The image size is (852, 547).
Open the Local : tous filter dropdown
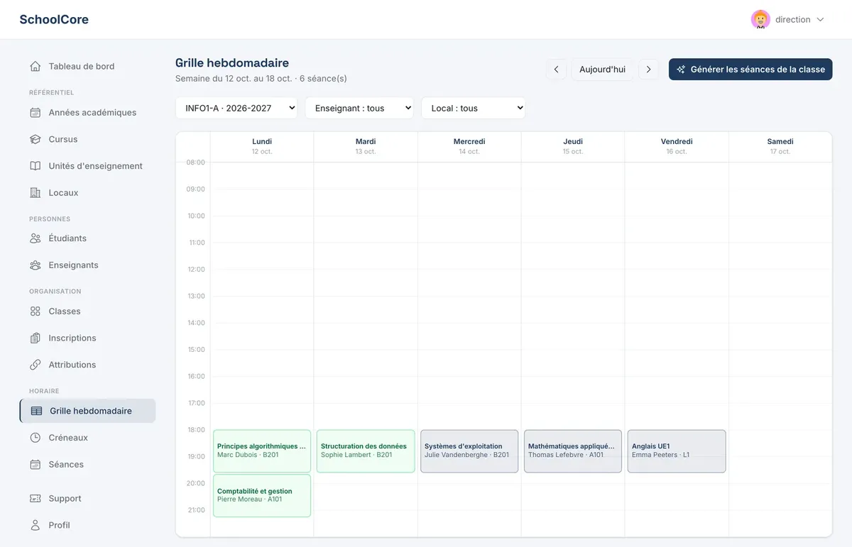coord(474,109)
